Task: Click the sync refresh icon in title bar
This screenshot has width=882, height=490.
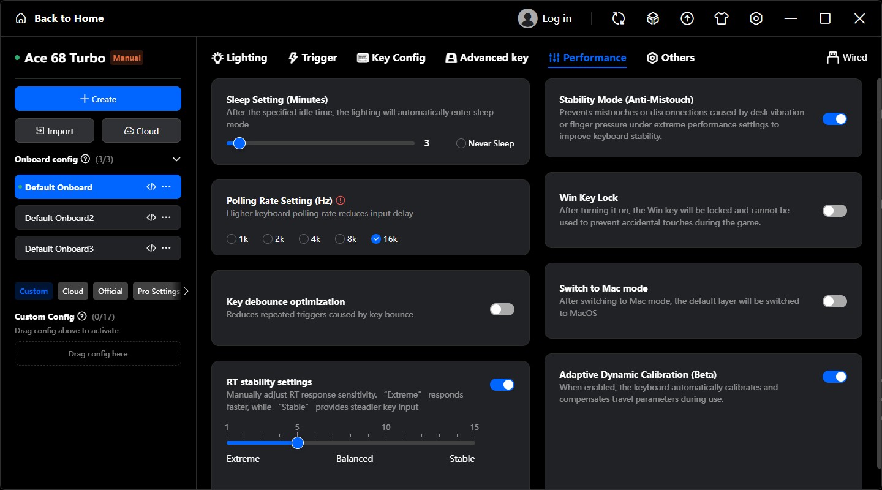Action: click(619, 18)
